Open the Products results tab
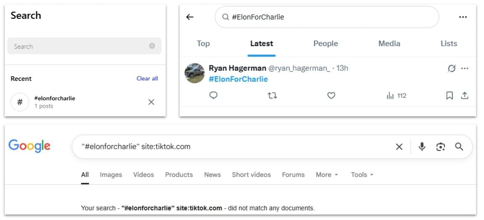This screenshot has width=484, height=220. pyautogui.click(x=179, y=174)
